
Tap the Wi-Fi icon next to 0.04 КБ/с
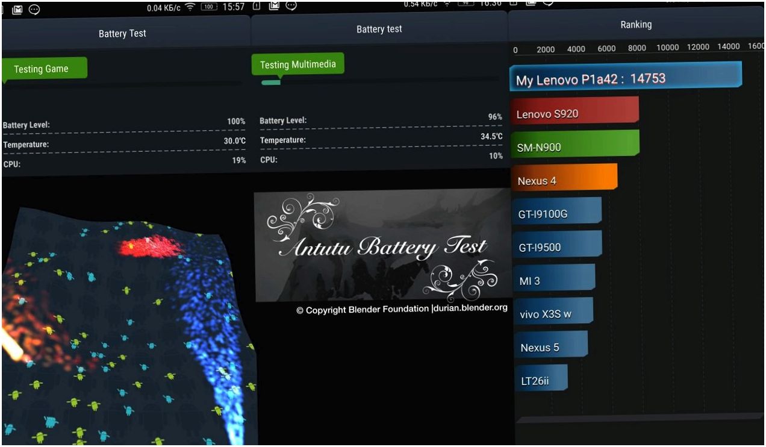click(190, 7)
